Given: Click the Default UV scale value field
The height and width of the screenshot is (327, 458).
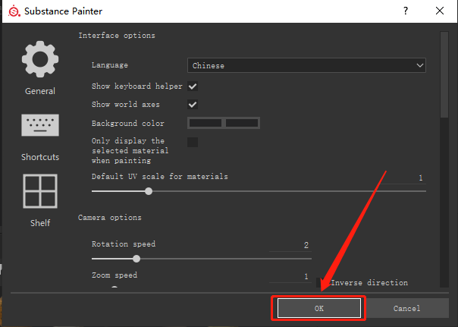Looking at the screenshot, I should [x=403, y=178].
